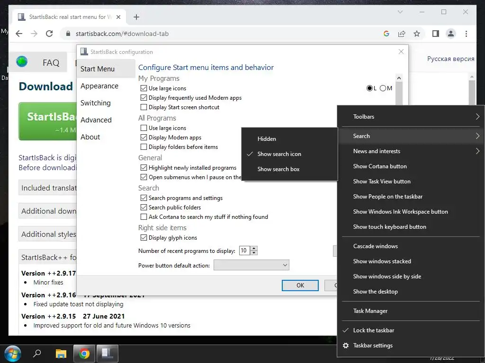Switch to Русская версия link
485x363 pixels.
[450, 59]
